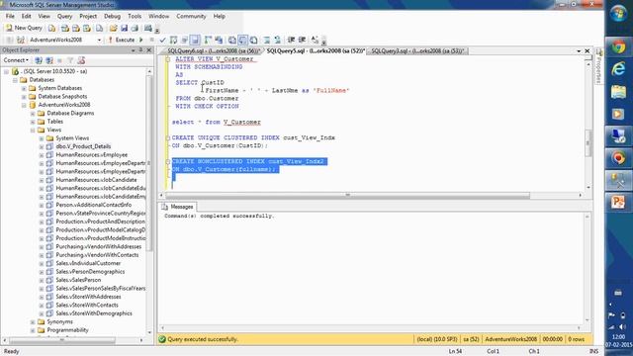The height and width of the screenshot is (356, 633).
Task: Open the Properties side tab
Action: pos(599,66)
